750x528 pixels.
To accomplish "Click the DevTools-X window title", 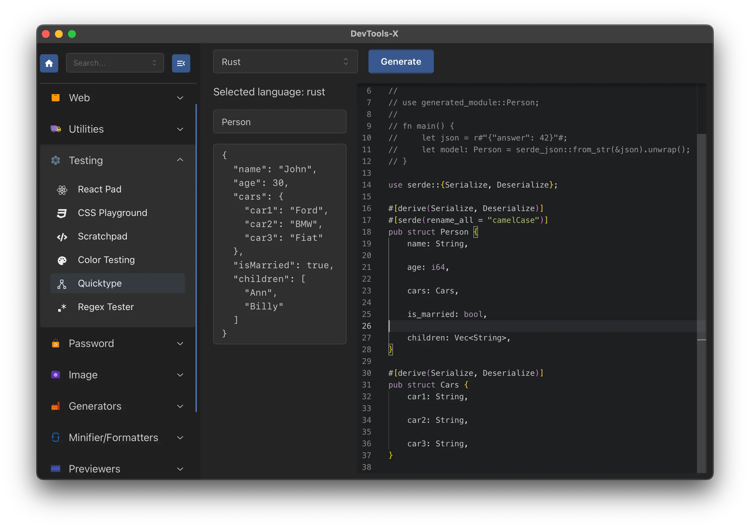I will (374, 34).
